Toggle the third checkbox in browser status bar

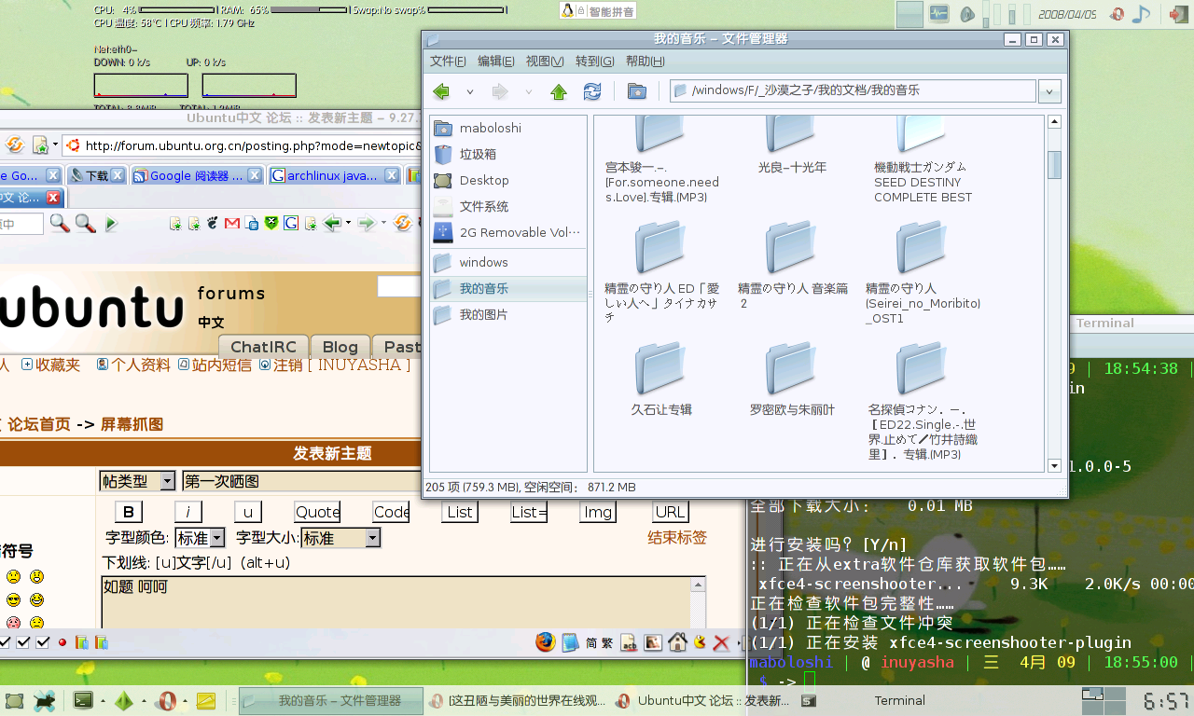43,642
